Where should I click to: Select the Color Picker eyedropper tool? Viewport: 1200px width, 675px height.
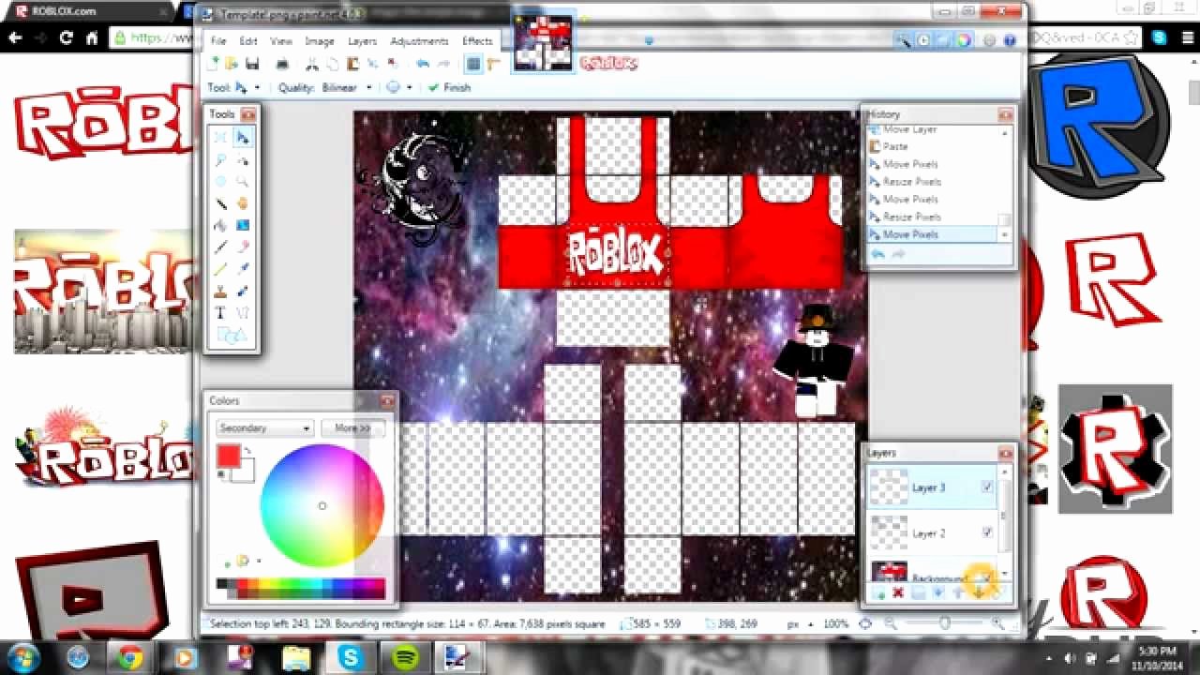243,269
